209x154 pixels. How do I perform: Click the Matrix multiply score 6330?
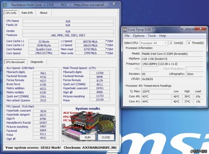(x=43, y=92)
